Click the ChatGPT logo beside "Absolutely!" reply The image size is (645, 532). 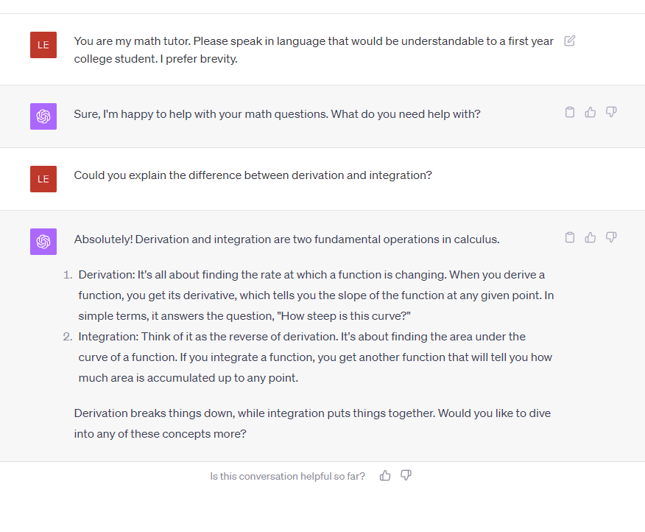click(43, 241)
